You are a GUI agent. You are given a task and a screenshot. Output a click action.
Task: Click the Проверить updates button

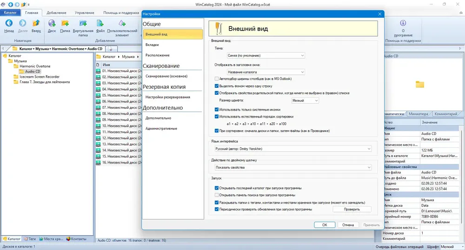pyautogui.click(x=352, y=209)
